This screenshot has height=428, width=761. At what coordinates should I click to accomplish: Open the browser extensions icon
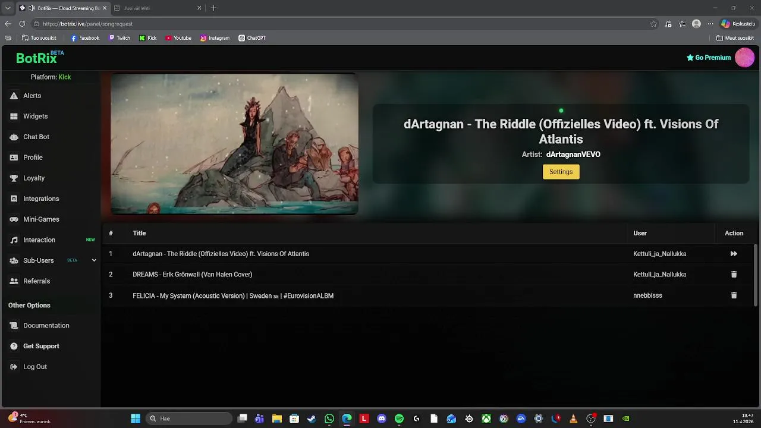tap(668, 24)
